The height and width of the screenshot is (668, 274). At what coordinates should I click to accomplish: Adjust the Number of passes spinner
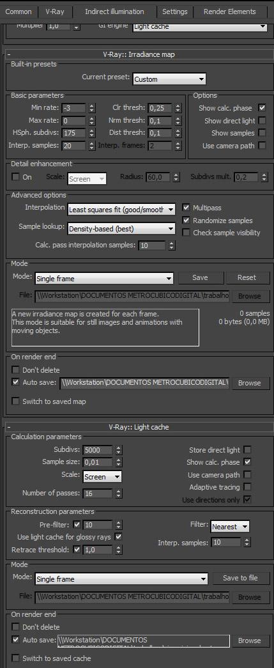pyautogui.click(x=118, y=493)
